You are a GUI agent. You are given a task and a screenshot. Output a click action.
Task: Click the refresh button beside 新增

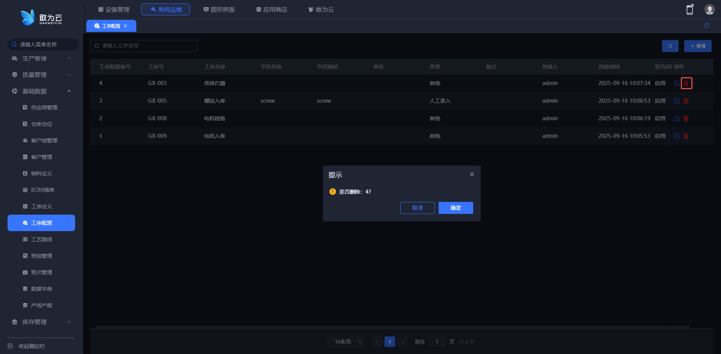pyautogui.click(x=670, y=46)
